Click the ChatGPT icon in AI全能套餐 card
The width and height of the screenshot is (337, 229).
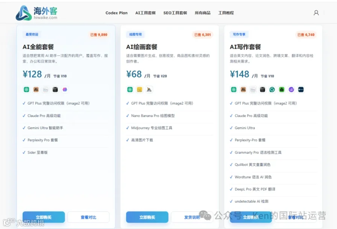click(x=27, y=89)
